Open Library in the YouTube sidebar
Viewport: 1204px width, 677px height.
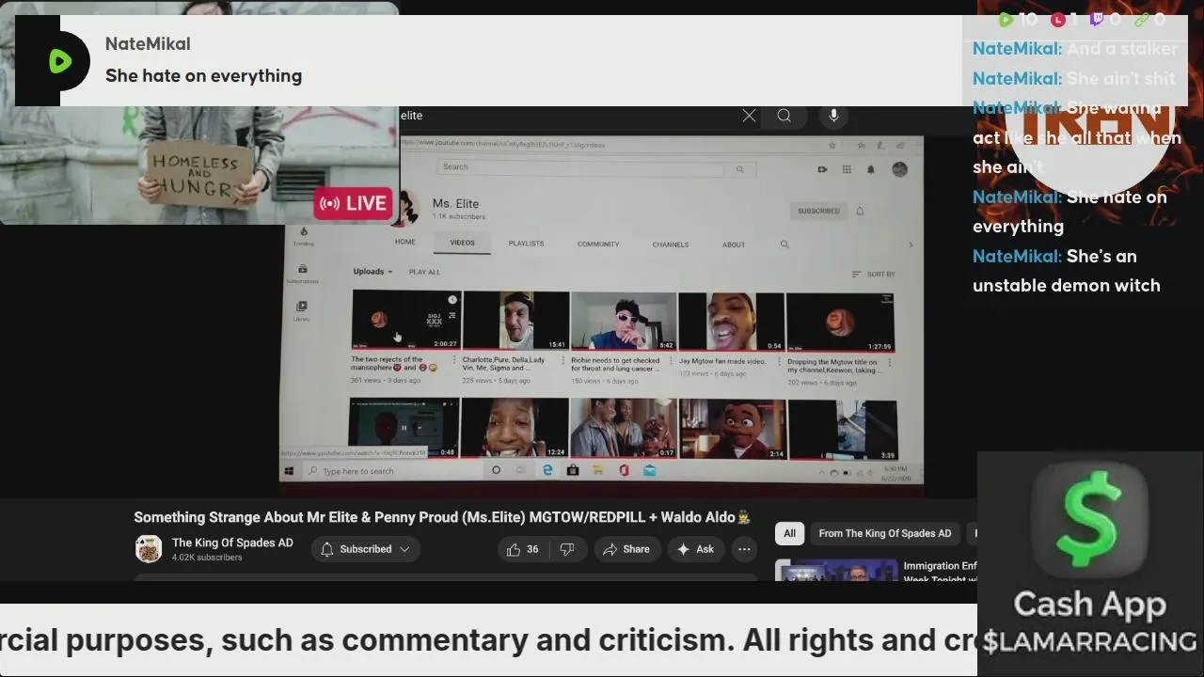pyautogui.click(x=301, y=311)
